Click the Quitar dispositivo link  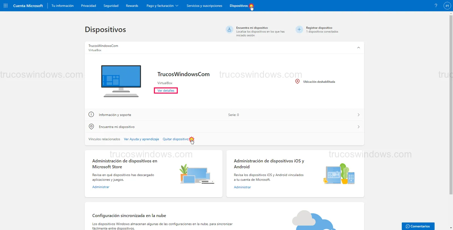[x=175, y=139]
